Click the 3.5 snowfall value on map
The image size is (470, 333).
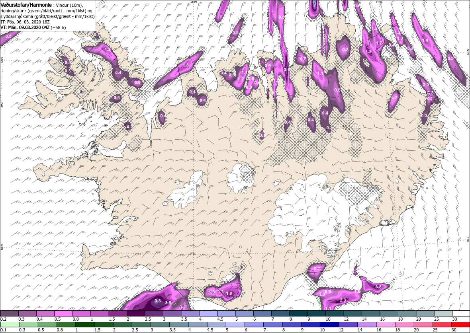[x=168, y=303]
